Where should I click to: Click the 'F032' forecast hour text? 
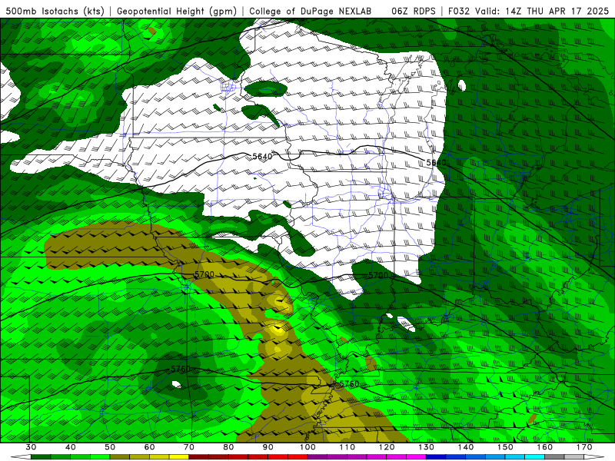458,11
